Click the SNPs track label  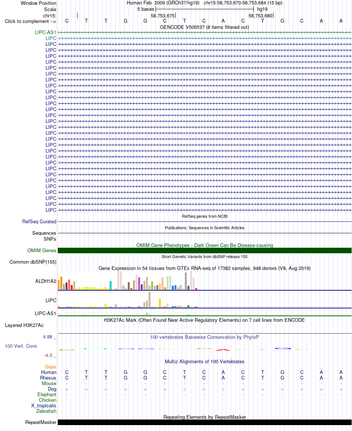[50, 239]
